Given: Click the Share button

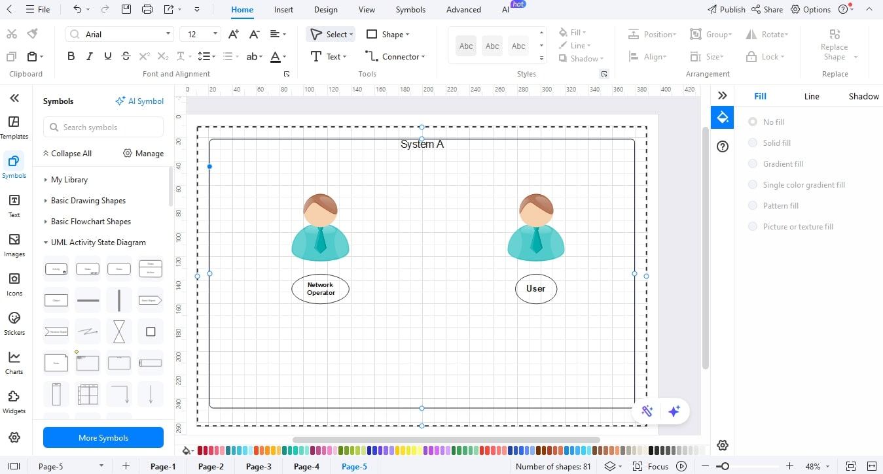Looking at the screenshot, I should (767, 9).
